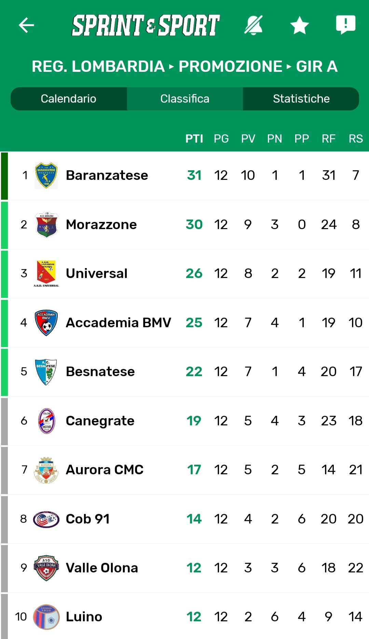Click the Morazzone team crest
The image size is (369, 639).
click(x=46, y=225)
